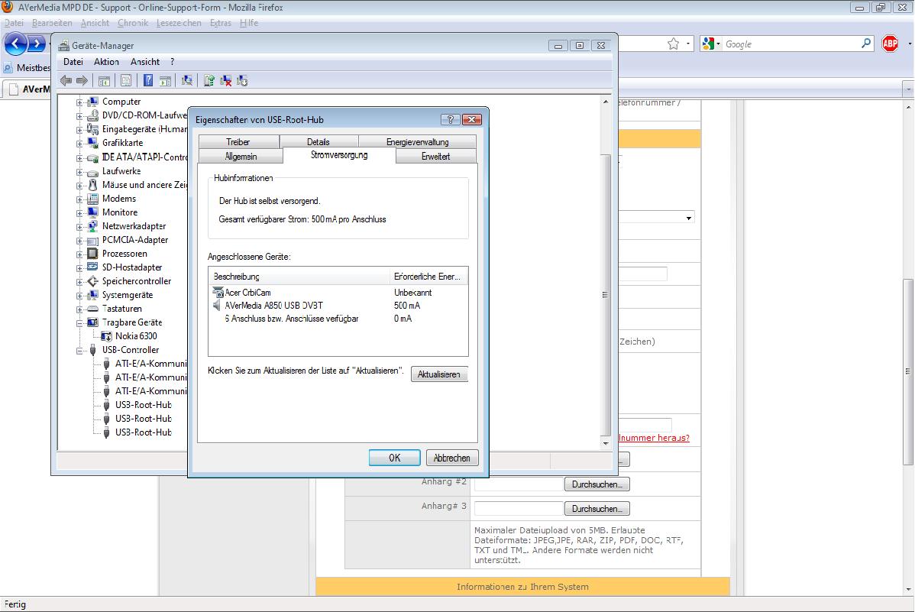Open the dropdown in the AVerMedia support form
Screen dimensions: 915x612
click(x=689, y=218)
